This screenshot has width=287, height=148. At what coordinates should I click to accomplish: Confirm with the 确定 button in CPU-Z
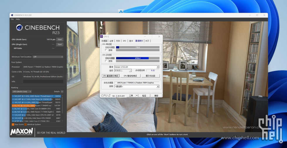click(x=156, y=96)
